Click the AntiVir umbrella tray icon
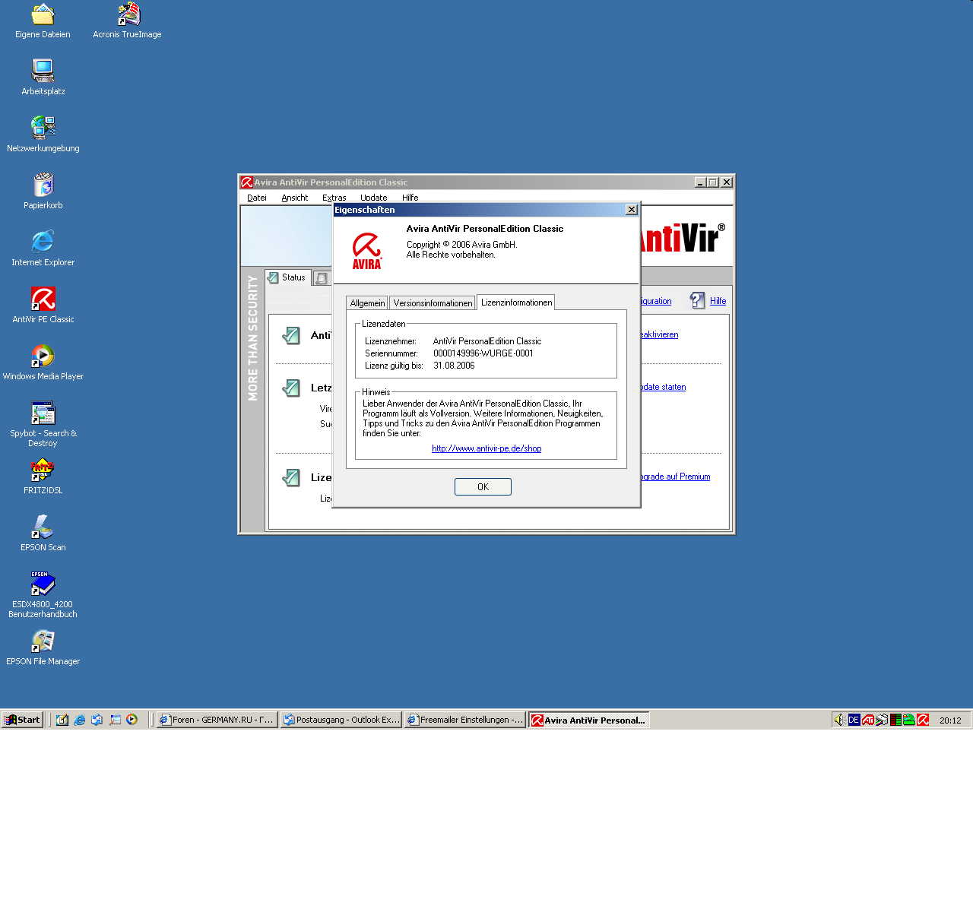 coord(923,720)
